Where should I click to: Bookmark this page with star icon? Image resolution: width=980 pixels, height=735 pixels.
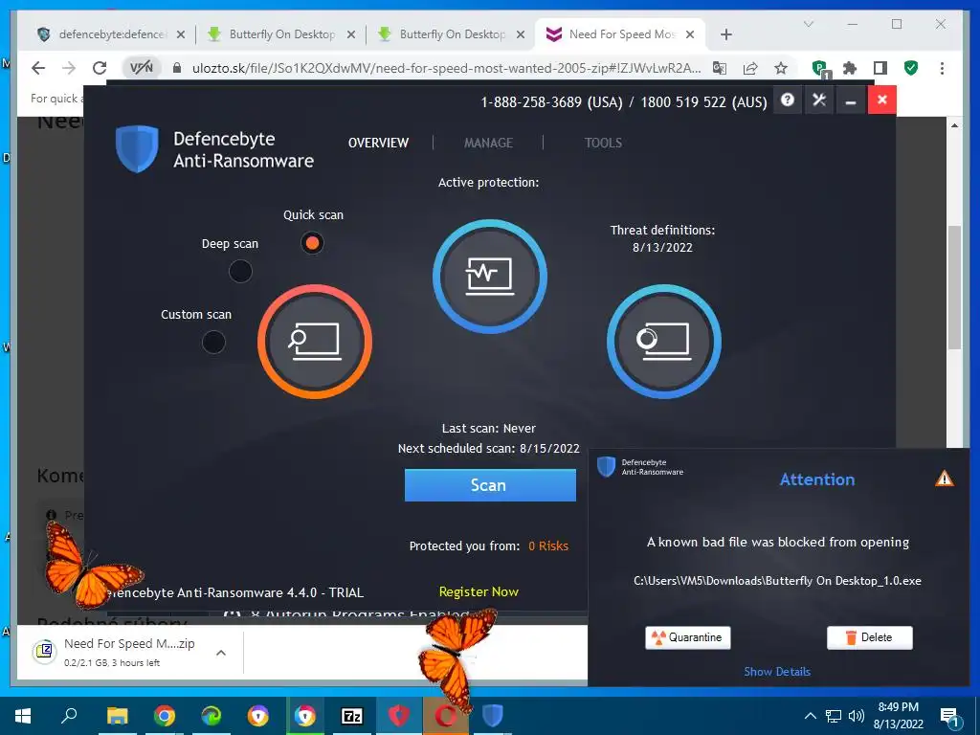point(781,68)
